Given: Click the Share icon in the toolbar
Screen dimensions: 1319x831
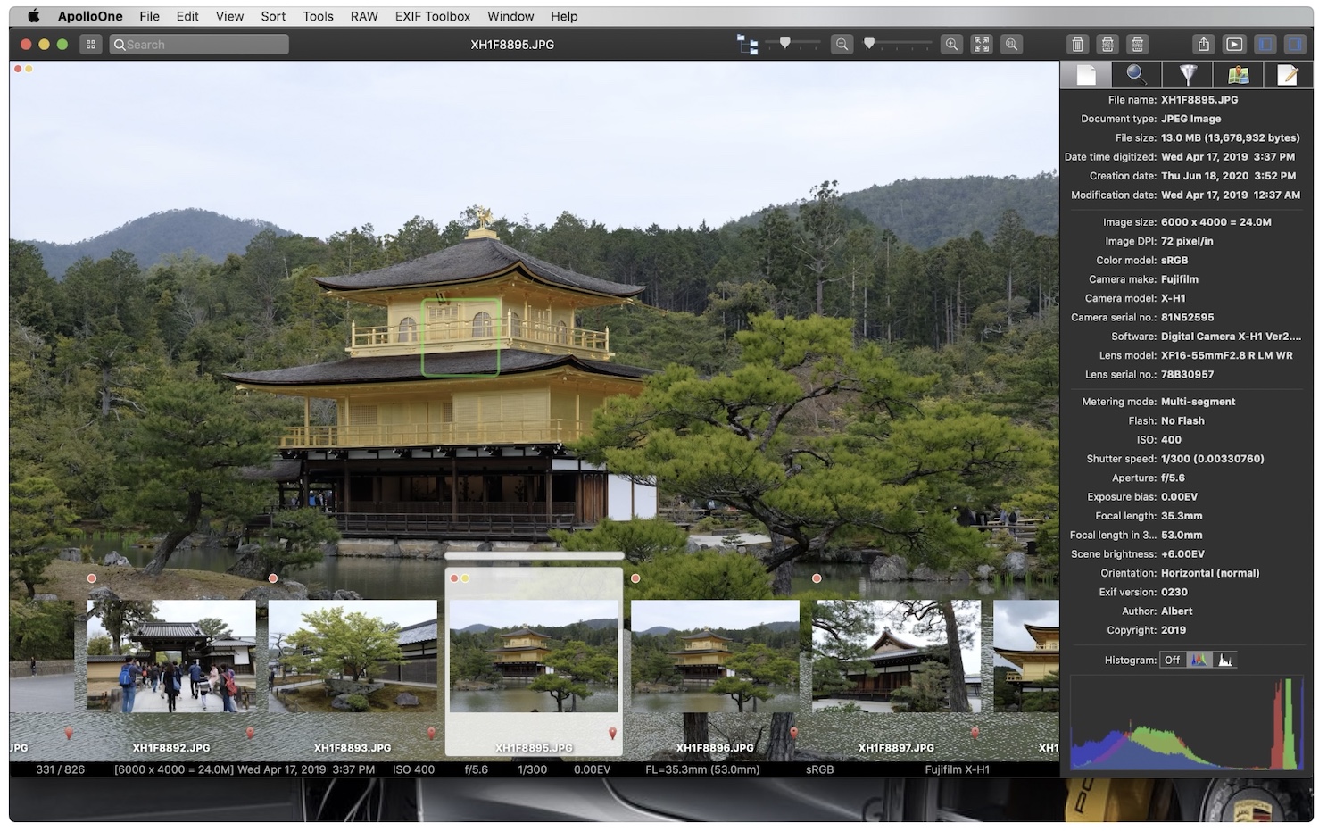Looking at the screenshot, I should [1204, 45].
